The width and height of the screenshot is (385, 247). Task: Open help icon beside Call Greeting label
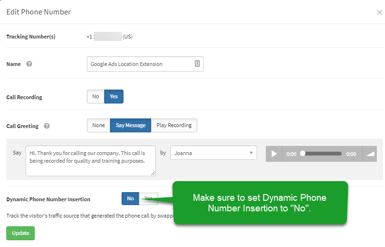point(47,126)
